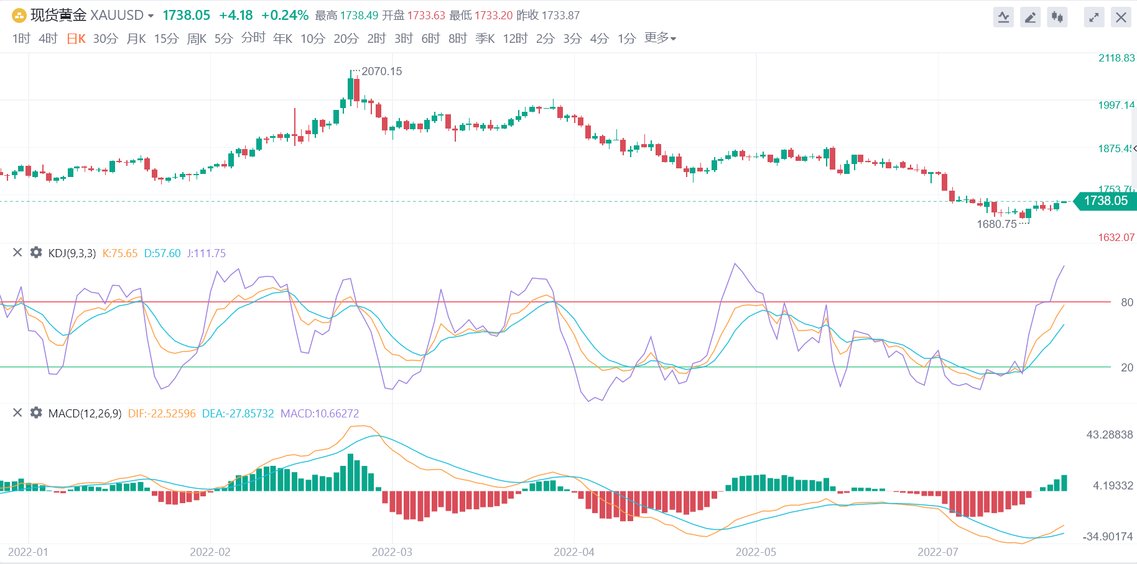The height and width of the screenshot is (564, 1137).
Task: Select the 月K timeframe
Action: click(x=136, y=39)
